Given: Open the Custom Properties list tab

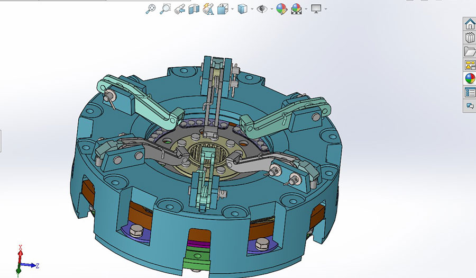Looking at the screenshot, I should click(470, 92).
